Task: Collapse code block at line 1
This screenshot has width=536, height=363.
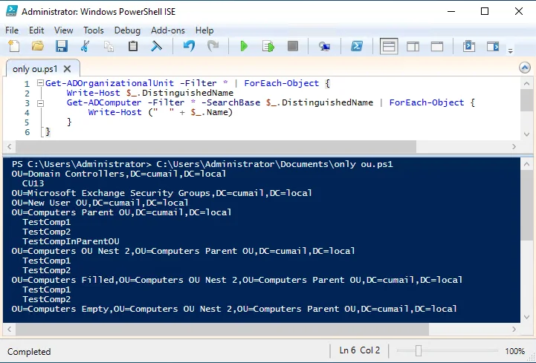Action: pyautogui.click(x=40, y=82)
